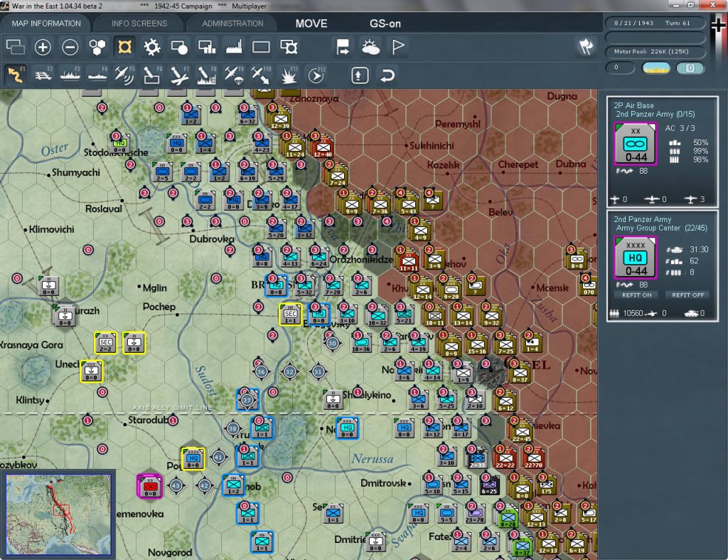Viewport: 728px width, 560px height.
Task: Click the '2P Air Base' unit title
Action: pyautogui.click(x=633, y=105)
